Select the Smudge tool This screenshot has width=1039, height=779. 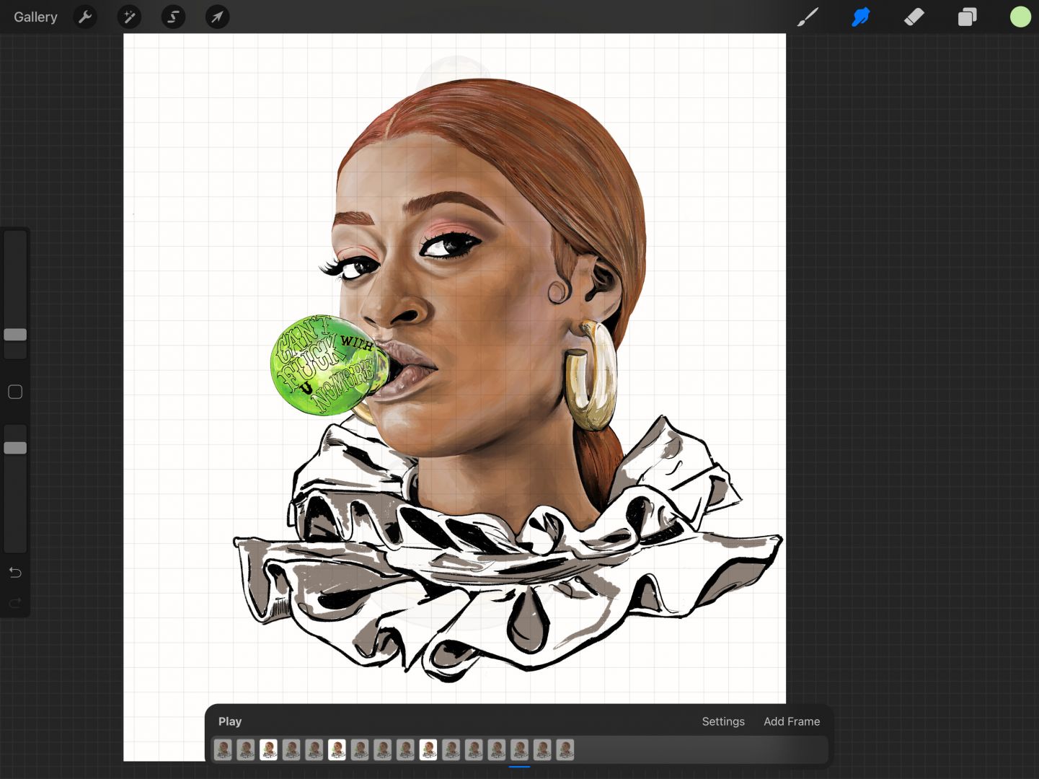(x=861, y=17)
